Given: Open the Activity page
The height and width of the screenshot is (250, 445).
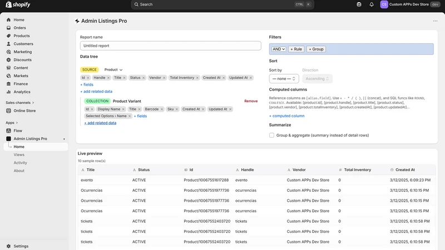Looking at the screenshot, I should tap(21, 163).
